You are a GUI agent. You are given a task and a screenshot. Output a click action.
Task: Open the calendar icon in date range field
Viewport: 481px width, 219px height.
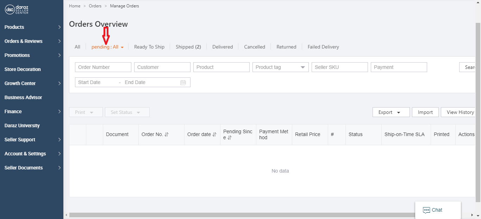pos(183,82)
